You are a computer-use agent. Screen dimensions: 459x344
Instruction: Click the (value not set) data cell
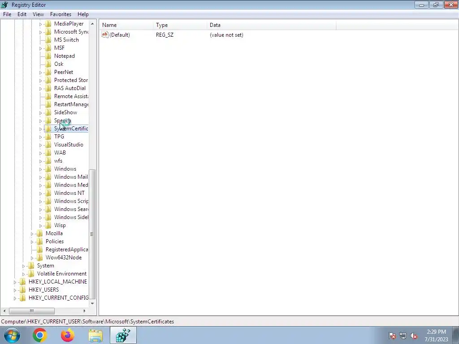226,35
